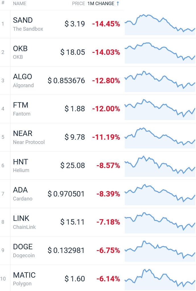Open the HNT Helium entry
Viewport: 196px width, 291px height.
[98, 166]
